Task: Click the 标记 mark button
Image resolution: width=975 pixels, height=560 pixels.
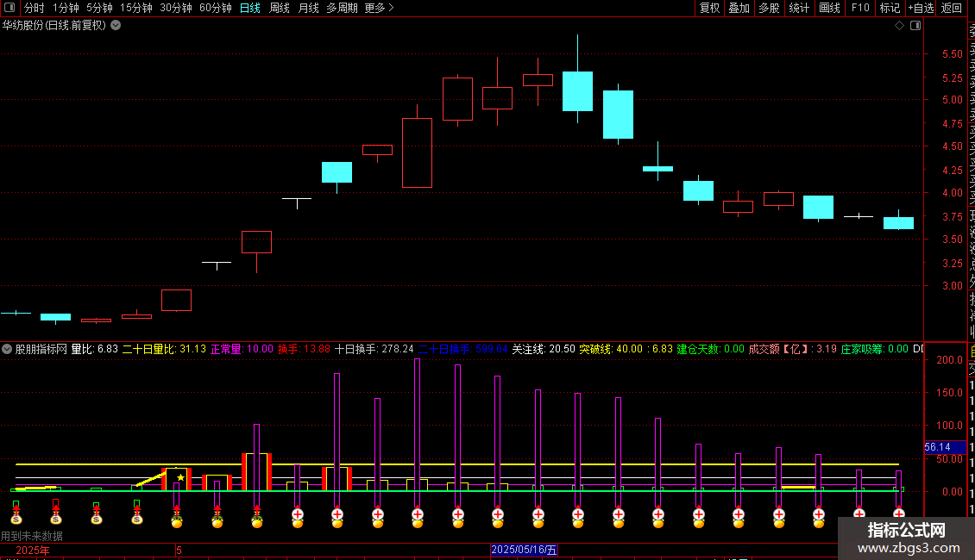Action: [890, 8]
